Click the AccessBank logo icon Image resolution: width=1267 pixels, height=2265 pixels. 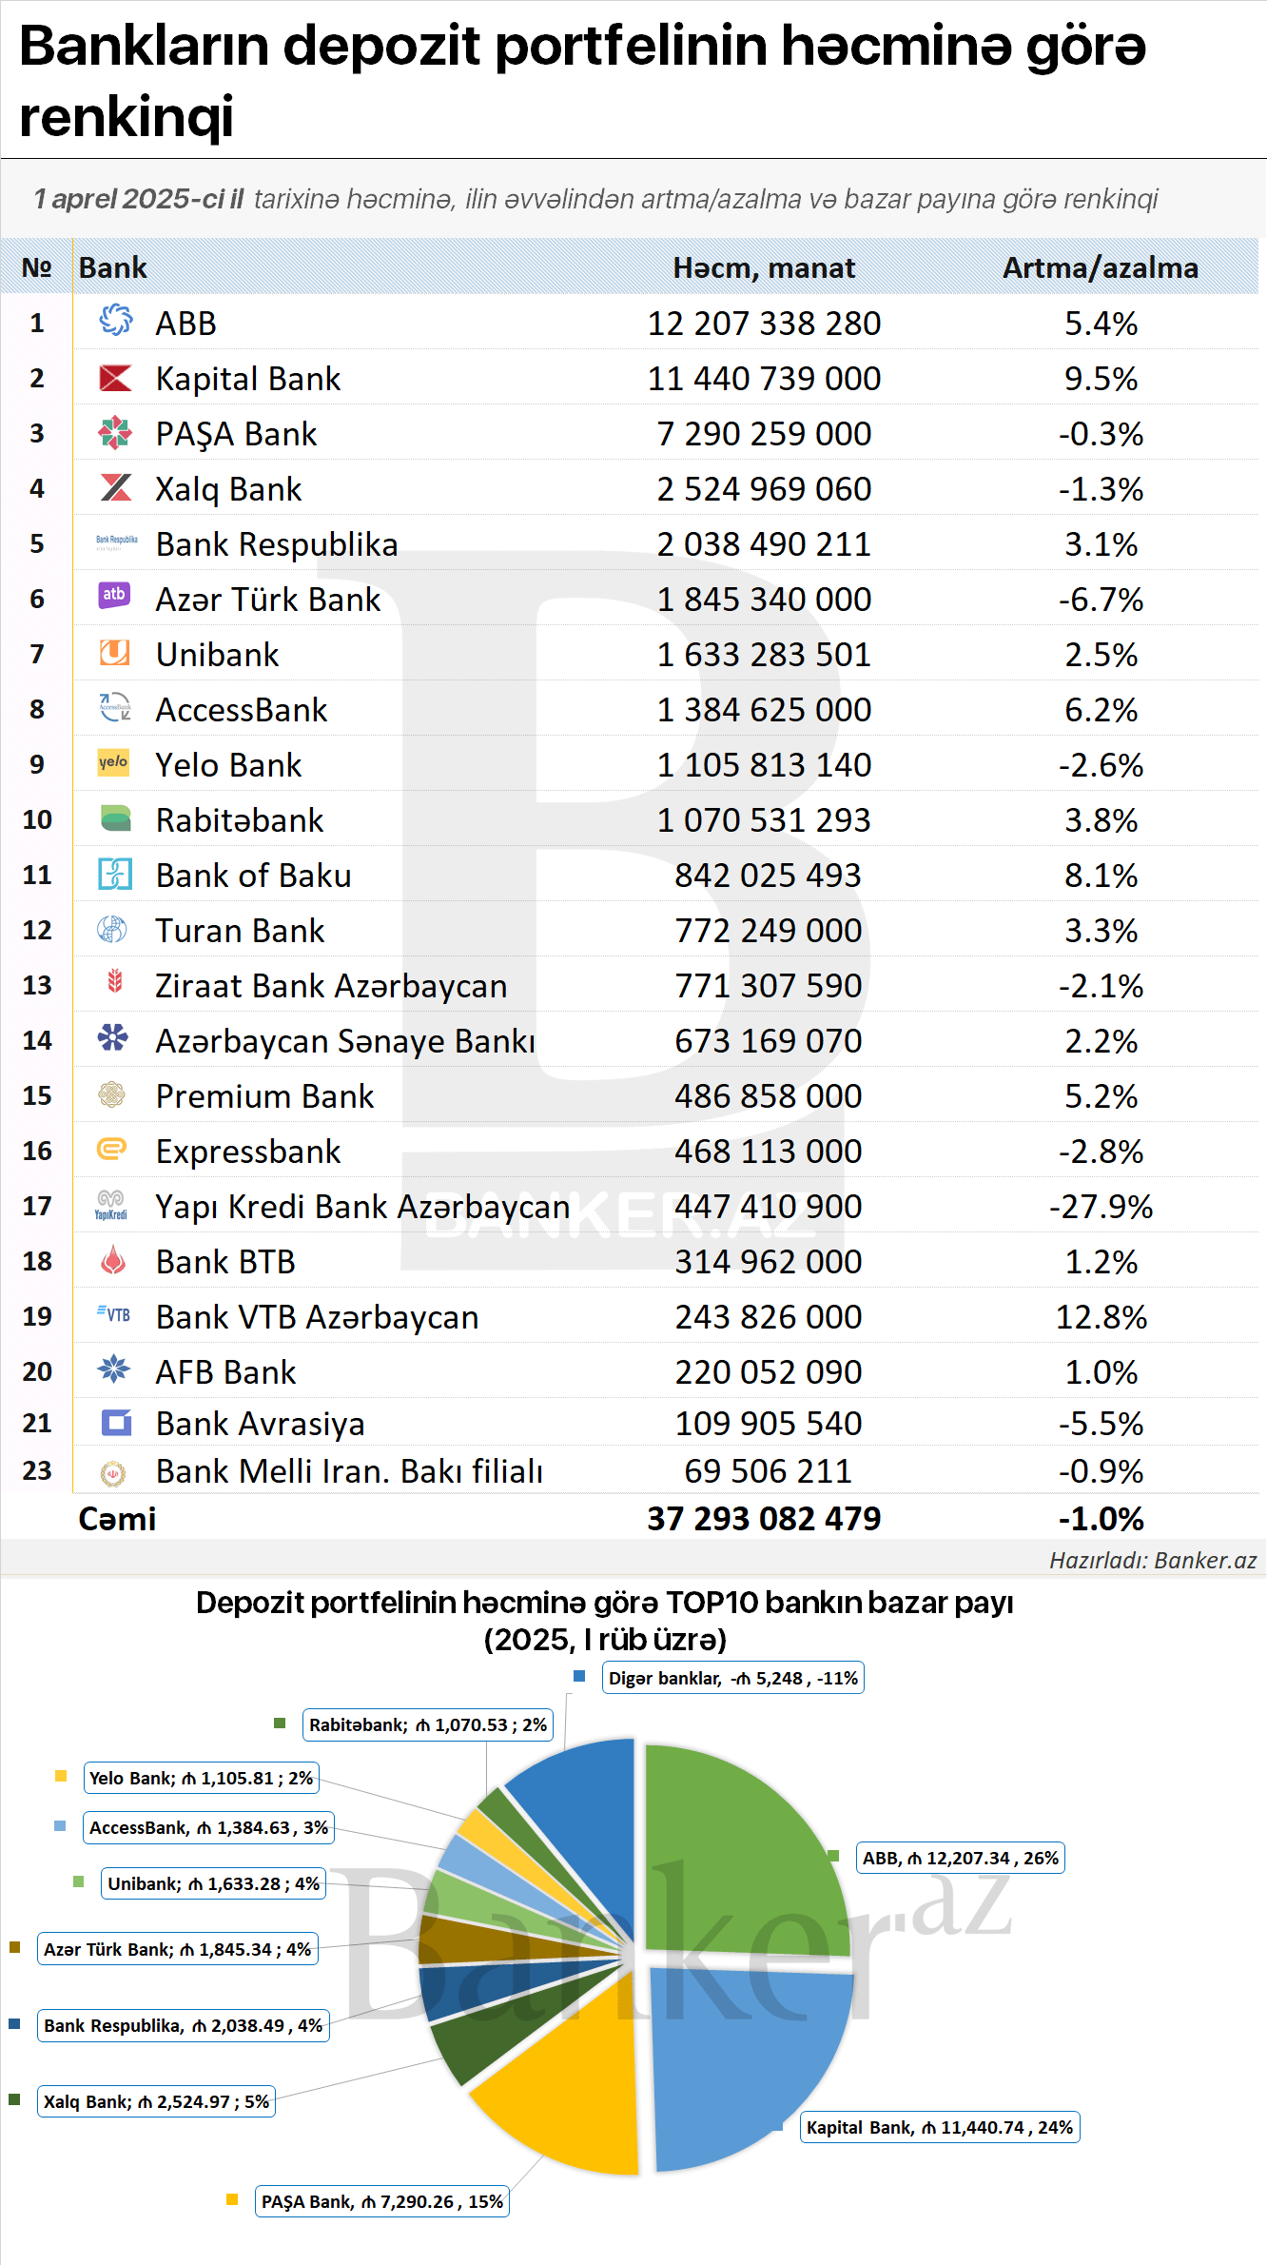pyautogui.click(x=115, y=706)
